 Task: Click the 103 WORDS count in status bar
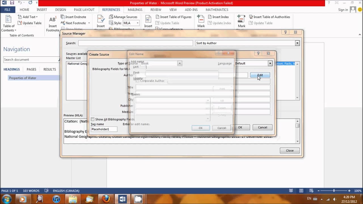pos(31,191)
